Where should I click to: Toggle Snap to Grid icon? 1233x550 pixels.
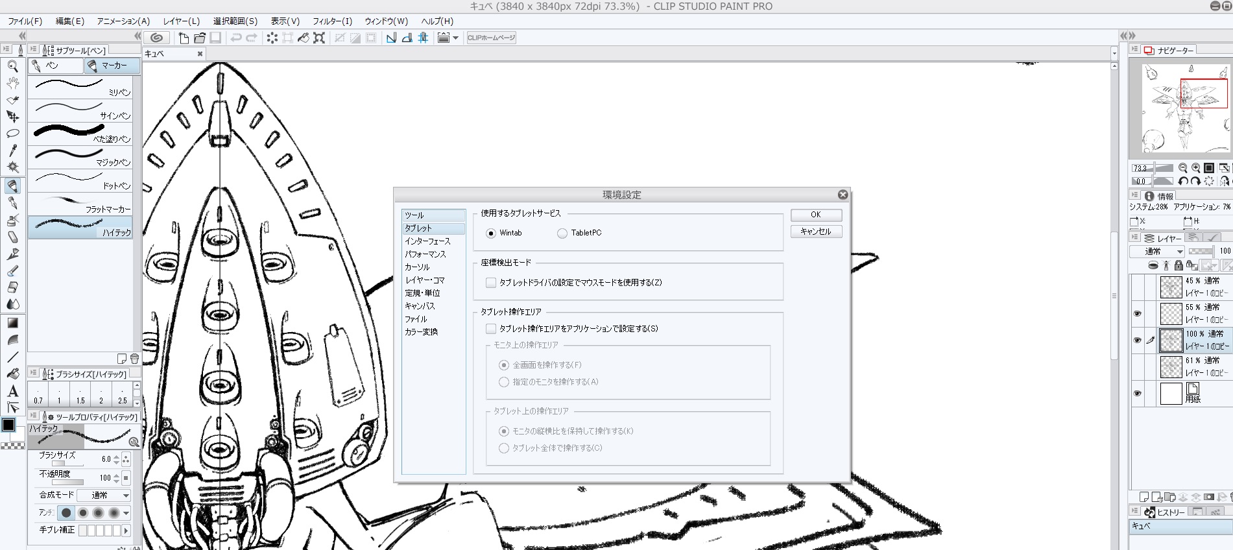click(x=423, y=38)
